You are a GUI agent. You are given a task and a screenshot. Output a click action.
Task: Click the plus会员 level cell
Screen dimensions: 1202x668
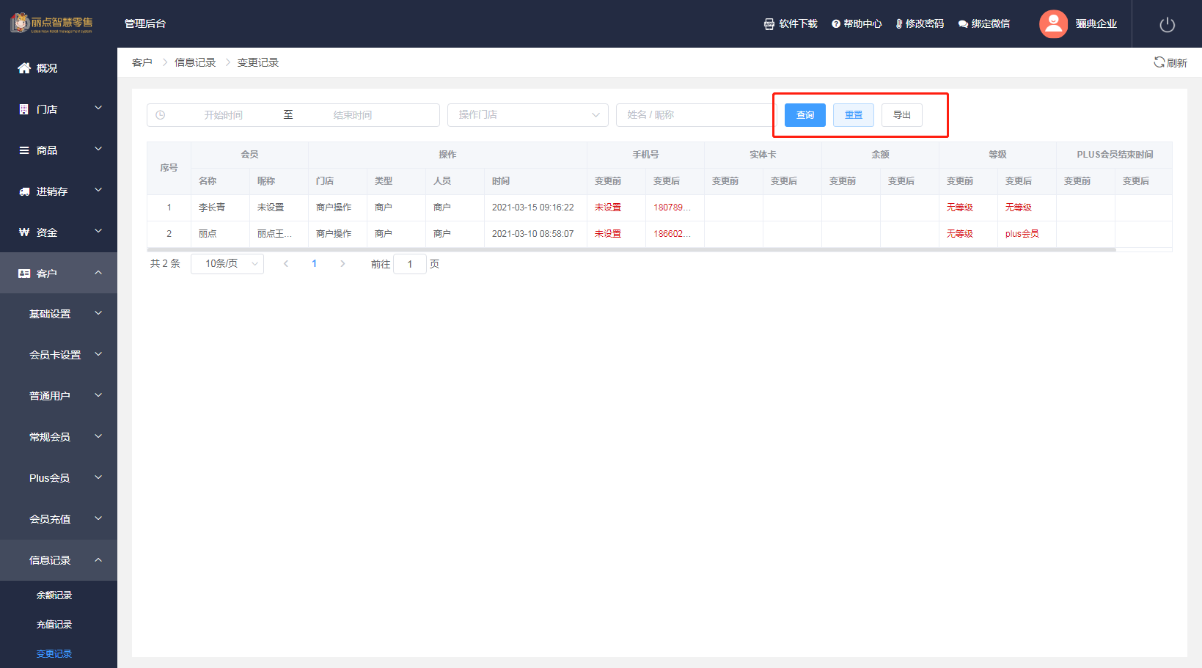click(x=1022, y=234)
